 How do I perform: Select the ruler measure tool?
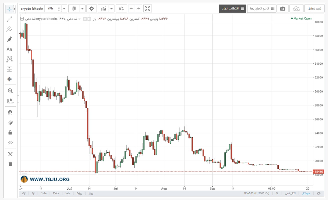point(10,101)
